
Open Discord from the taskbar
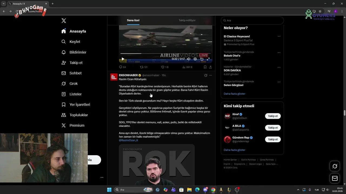point(205,190)
